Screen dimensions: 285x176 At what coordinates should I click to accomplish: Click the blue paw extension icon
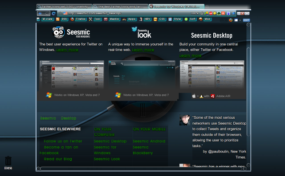[x=228, y=13]
